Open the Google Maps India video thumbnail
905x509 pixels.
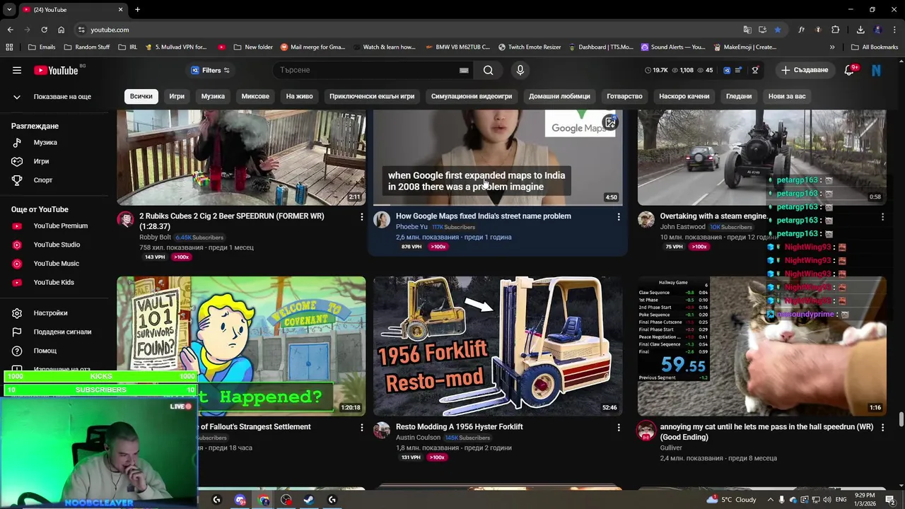498,157
